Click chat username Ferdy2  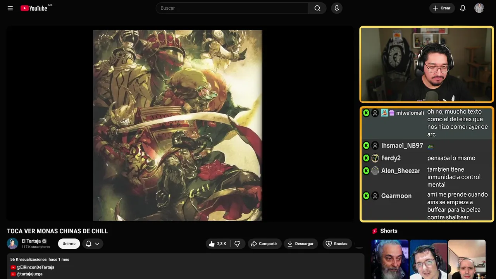(391, 158)
